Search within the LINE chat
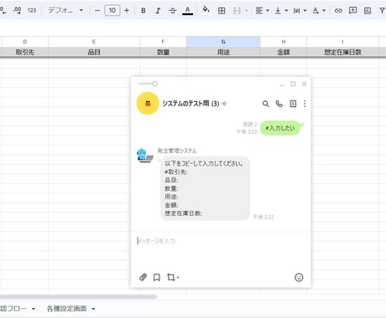 pyautogui.click(x=265, y=104)
